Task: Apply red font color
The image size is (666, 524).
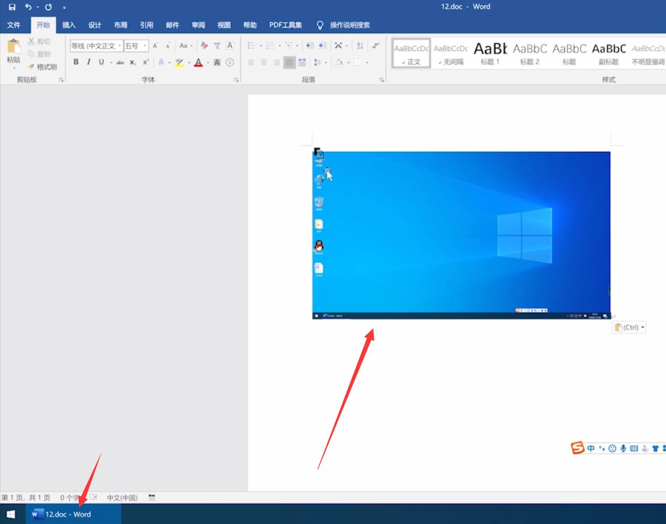Action: (198, 62)
